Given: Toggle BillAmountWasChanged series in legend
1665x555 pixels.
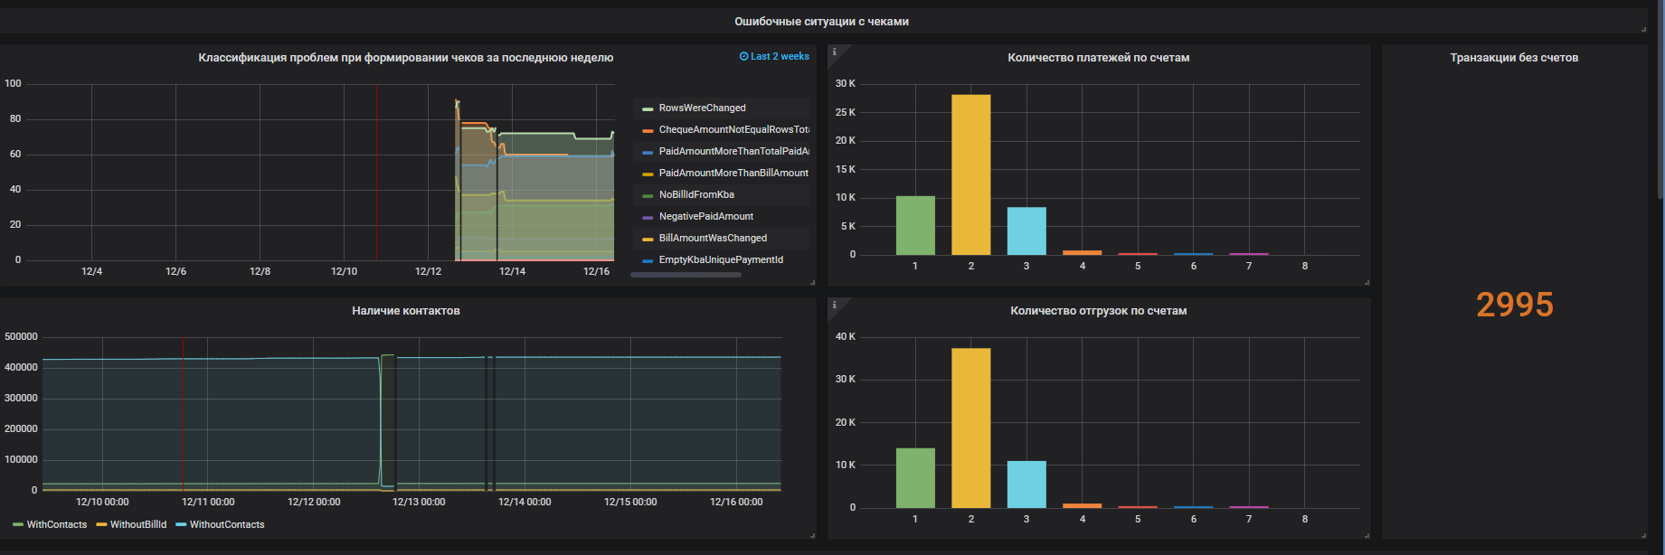Looking at the screenshot, I should pos(713,238).
